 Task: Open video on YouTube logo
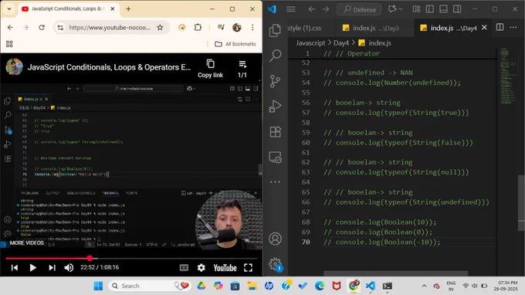click(x=225, y=267)
